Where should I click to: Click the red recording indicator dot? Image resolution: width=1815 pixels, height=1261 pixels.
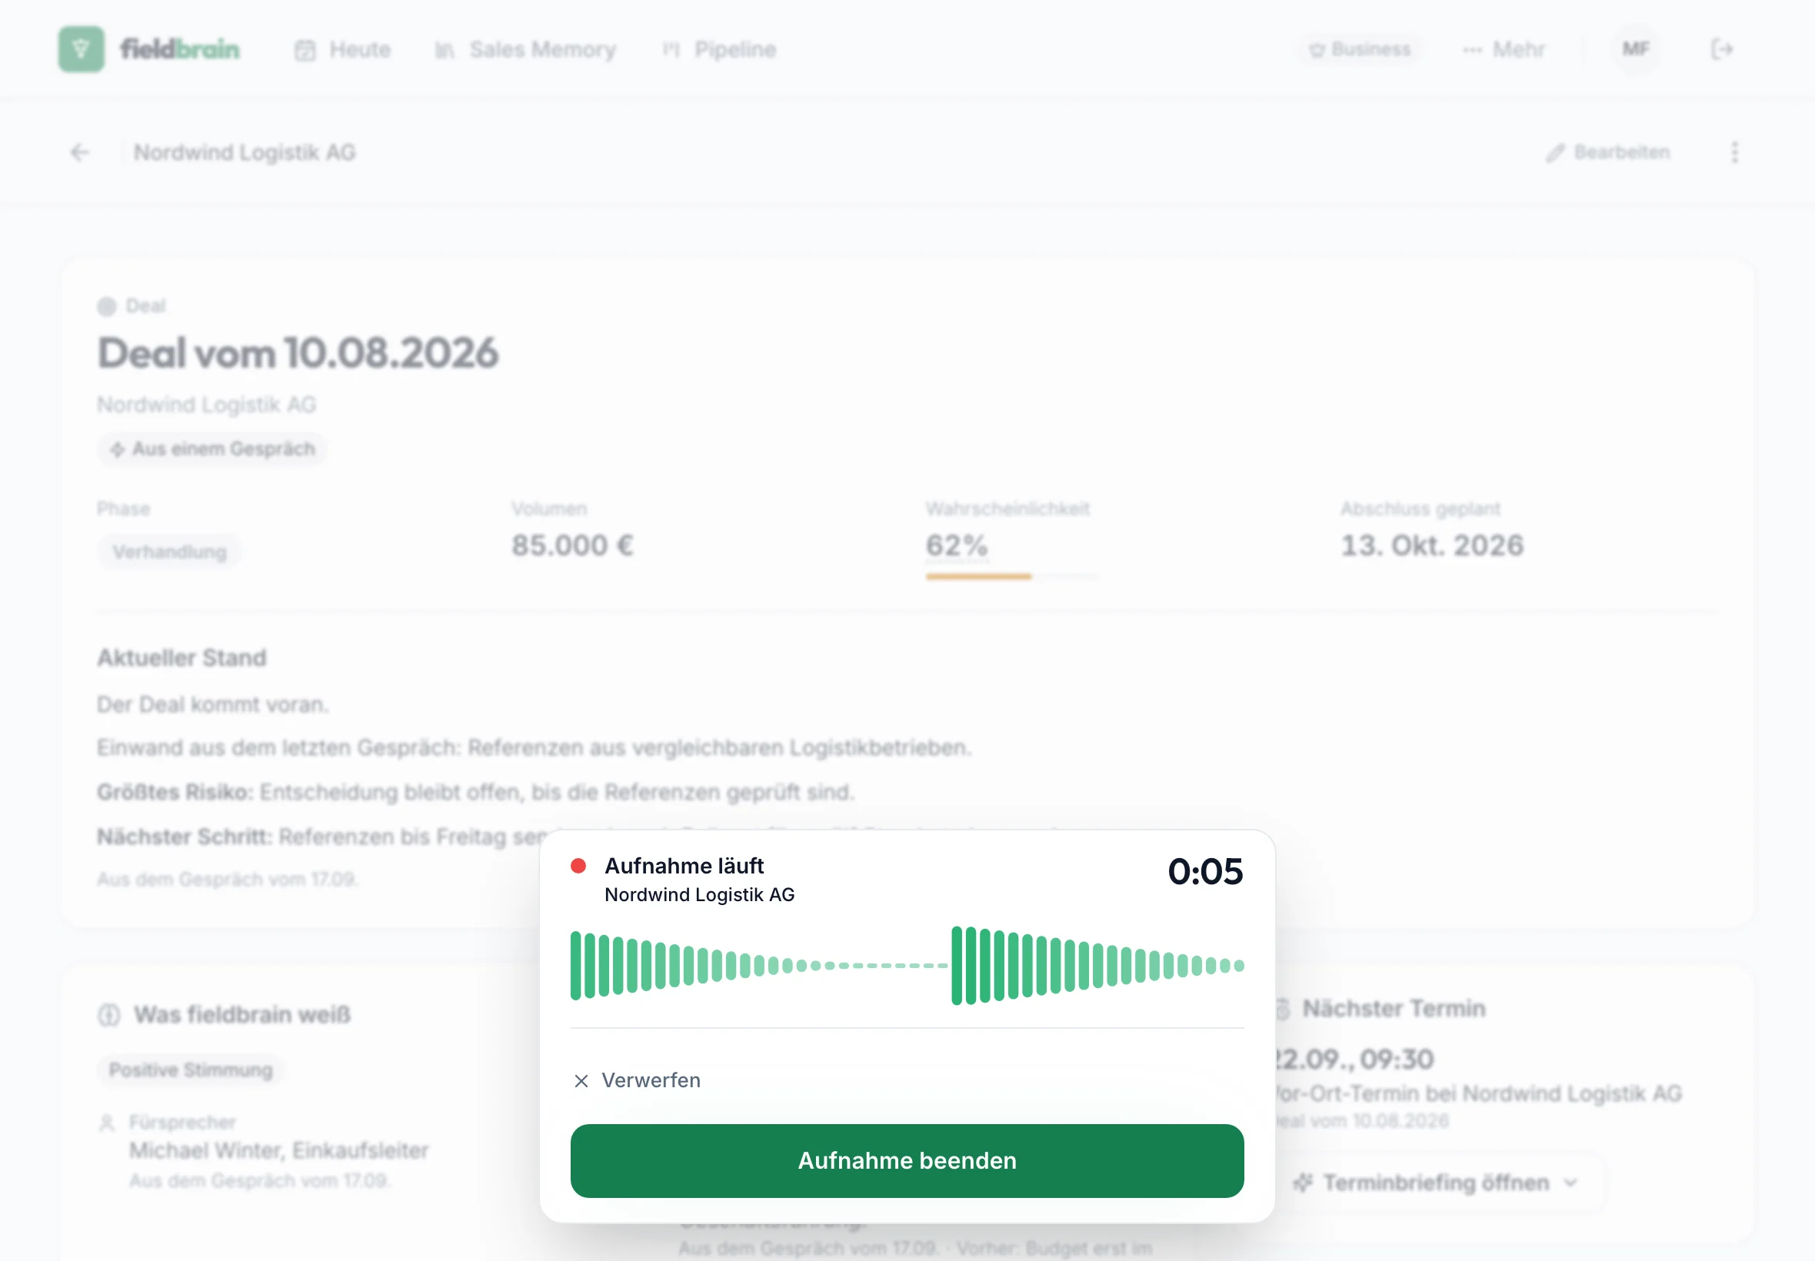(578, 866)
